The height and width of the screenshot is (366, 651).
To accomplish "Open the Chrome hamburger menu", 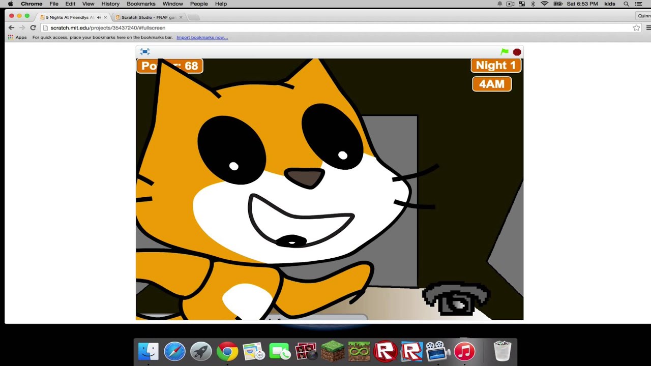I will (x=648, y=28).
